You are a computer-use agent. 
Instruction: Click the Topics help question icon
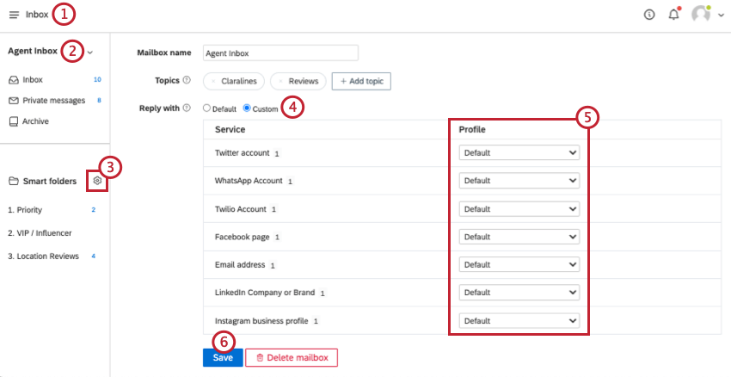[x=187, y=80]
